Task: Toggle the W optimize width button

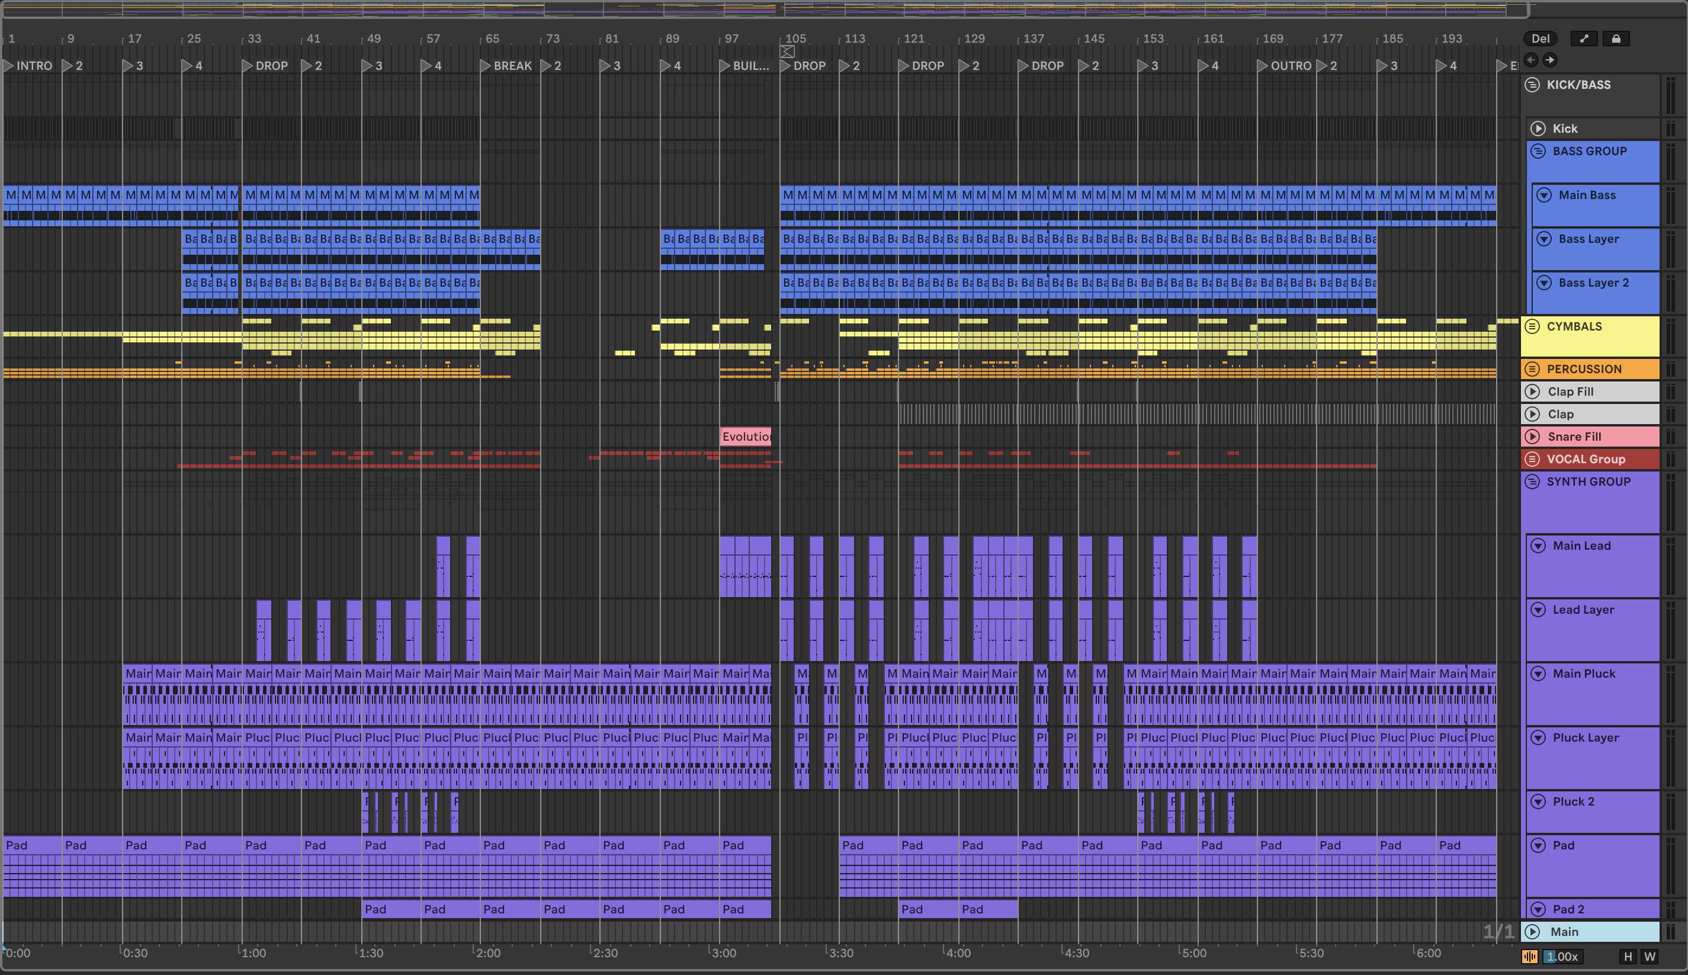Action: tap(1649, 956)
